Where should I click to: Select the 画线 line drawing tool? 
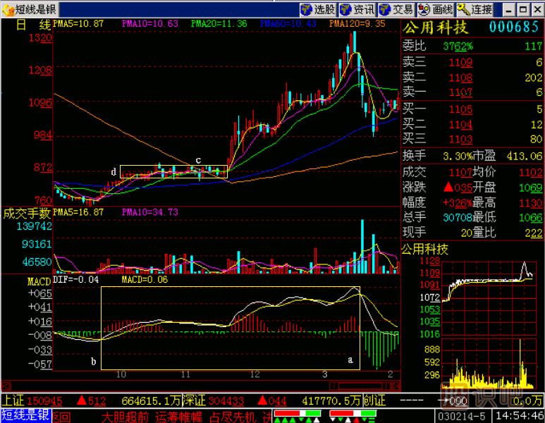coord(435,9)
